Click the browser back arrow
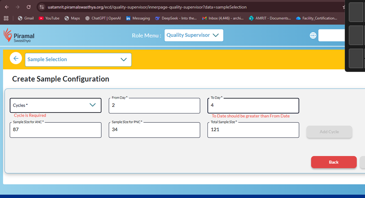Screen dimensions: 365x198 click(7, 7)
